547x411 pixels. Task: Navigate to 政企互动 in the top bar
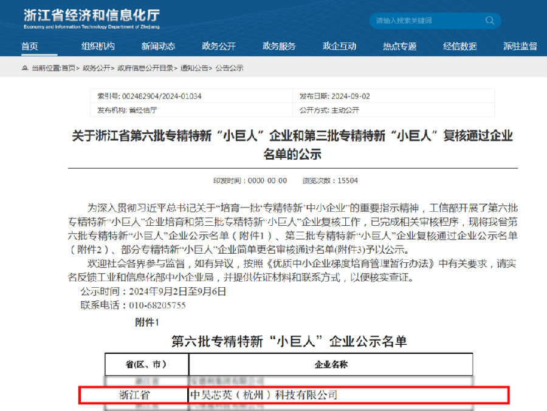tap(339, 46)
